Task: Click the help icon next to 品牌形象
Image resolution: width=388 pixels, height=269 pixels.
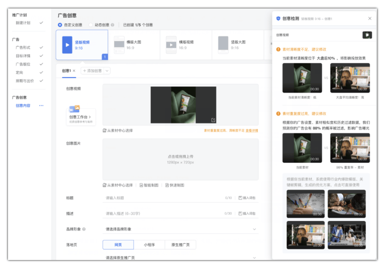Action: coord(84,229)
